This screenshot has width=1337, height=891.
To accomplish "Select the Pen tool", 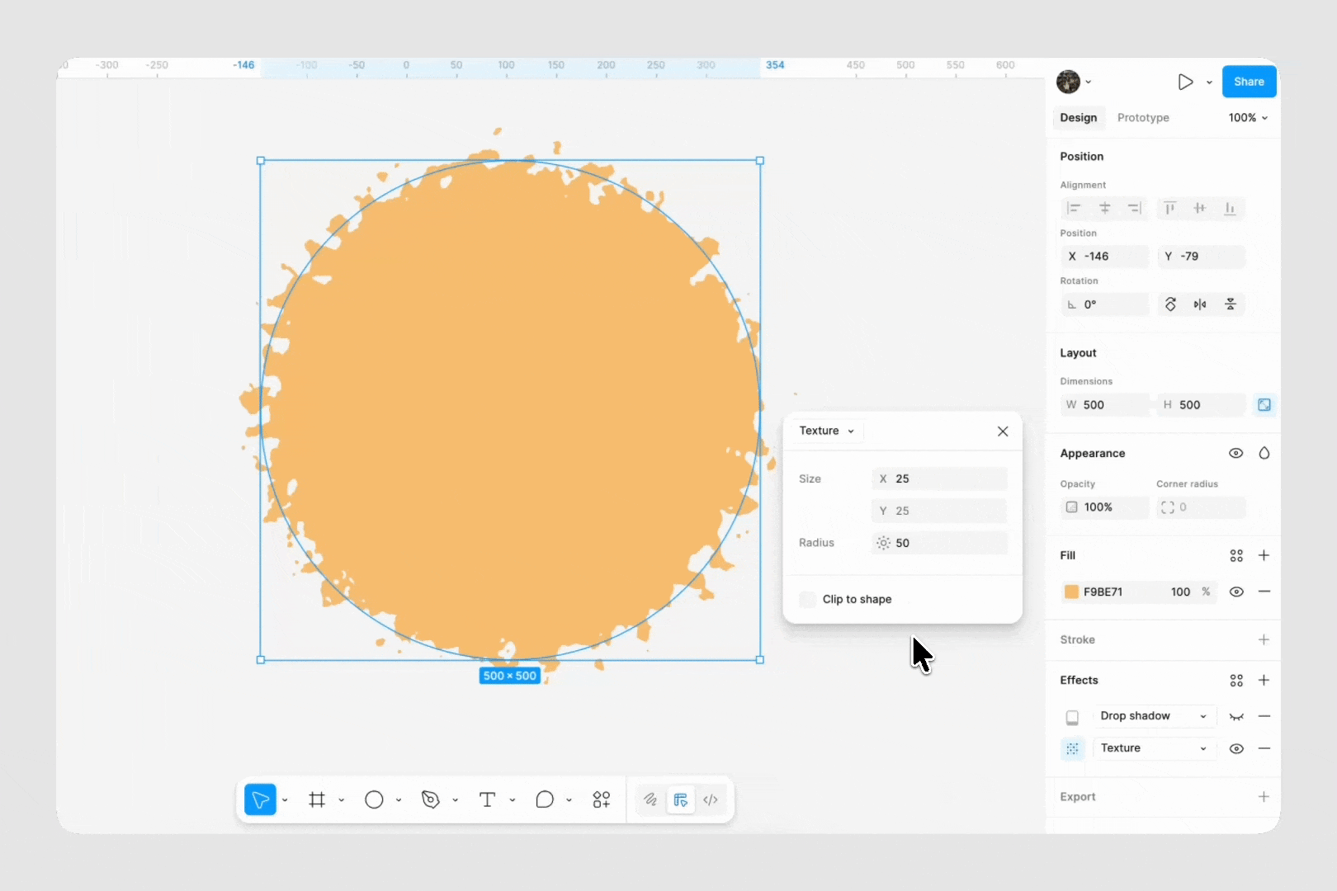I will point(430,799).
